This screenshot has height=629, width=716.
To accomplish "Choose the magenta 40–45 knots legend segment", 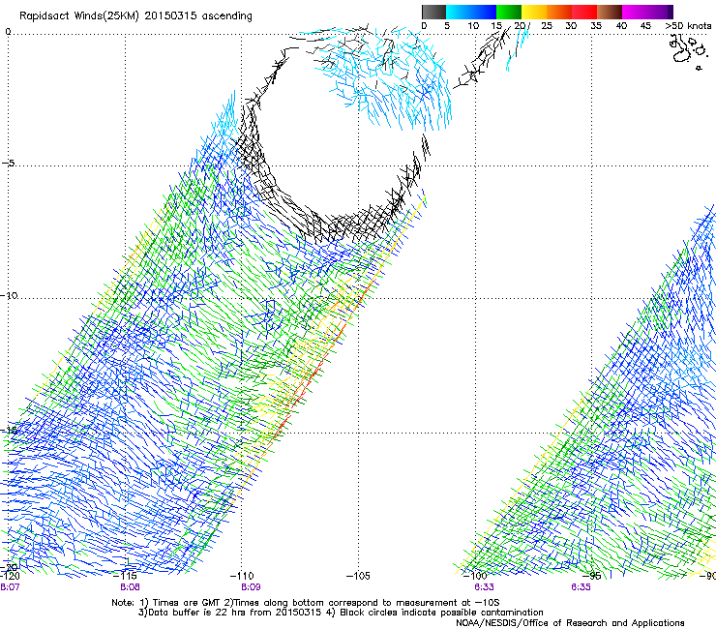I will tap(635, 12).
